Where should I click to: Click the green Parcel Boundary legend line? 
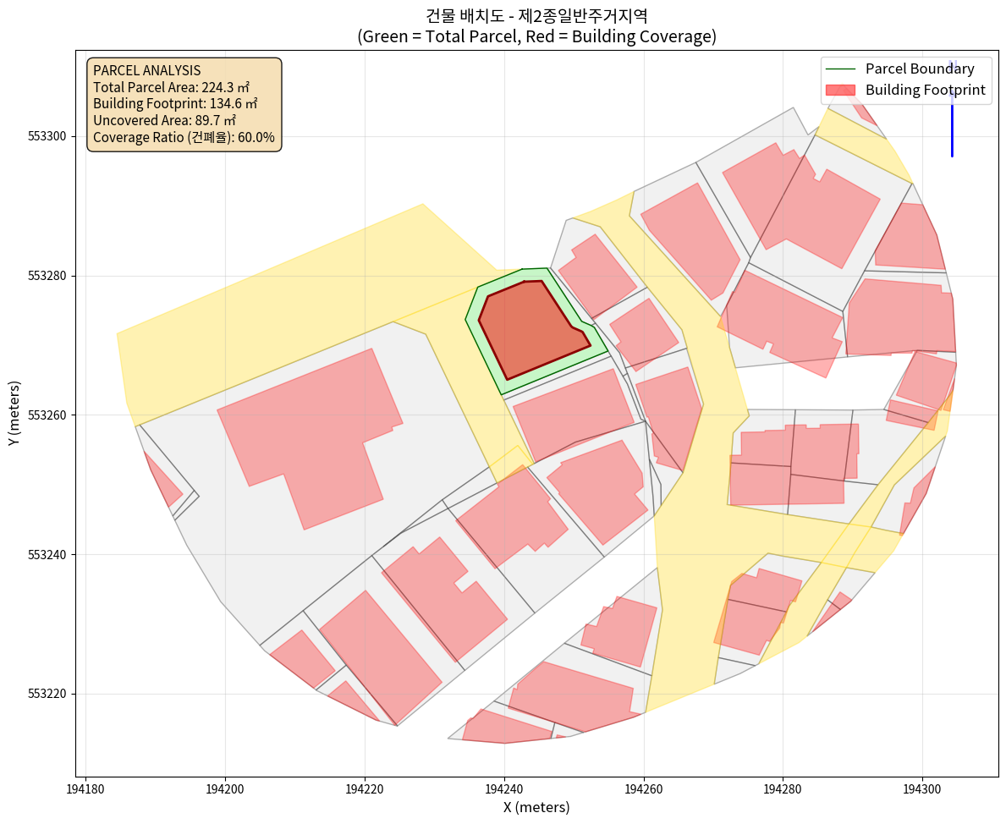(840, 69)
